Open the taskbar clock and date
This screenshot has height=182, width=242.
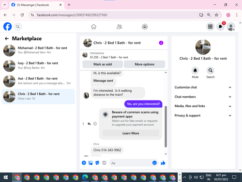(221, 177)
